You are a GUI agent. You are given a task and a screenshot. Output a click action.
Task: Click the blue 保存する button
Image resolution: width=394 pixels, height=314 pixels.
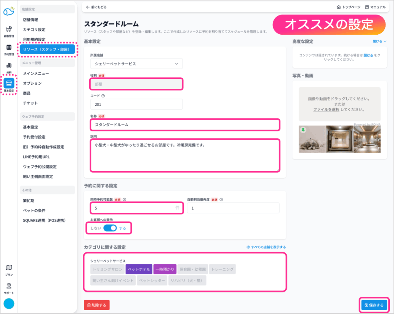[374, 305]
